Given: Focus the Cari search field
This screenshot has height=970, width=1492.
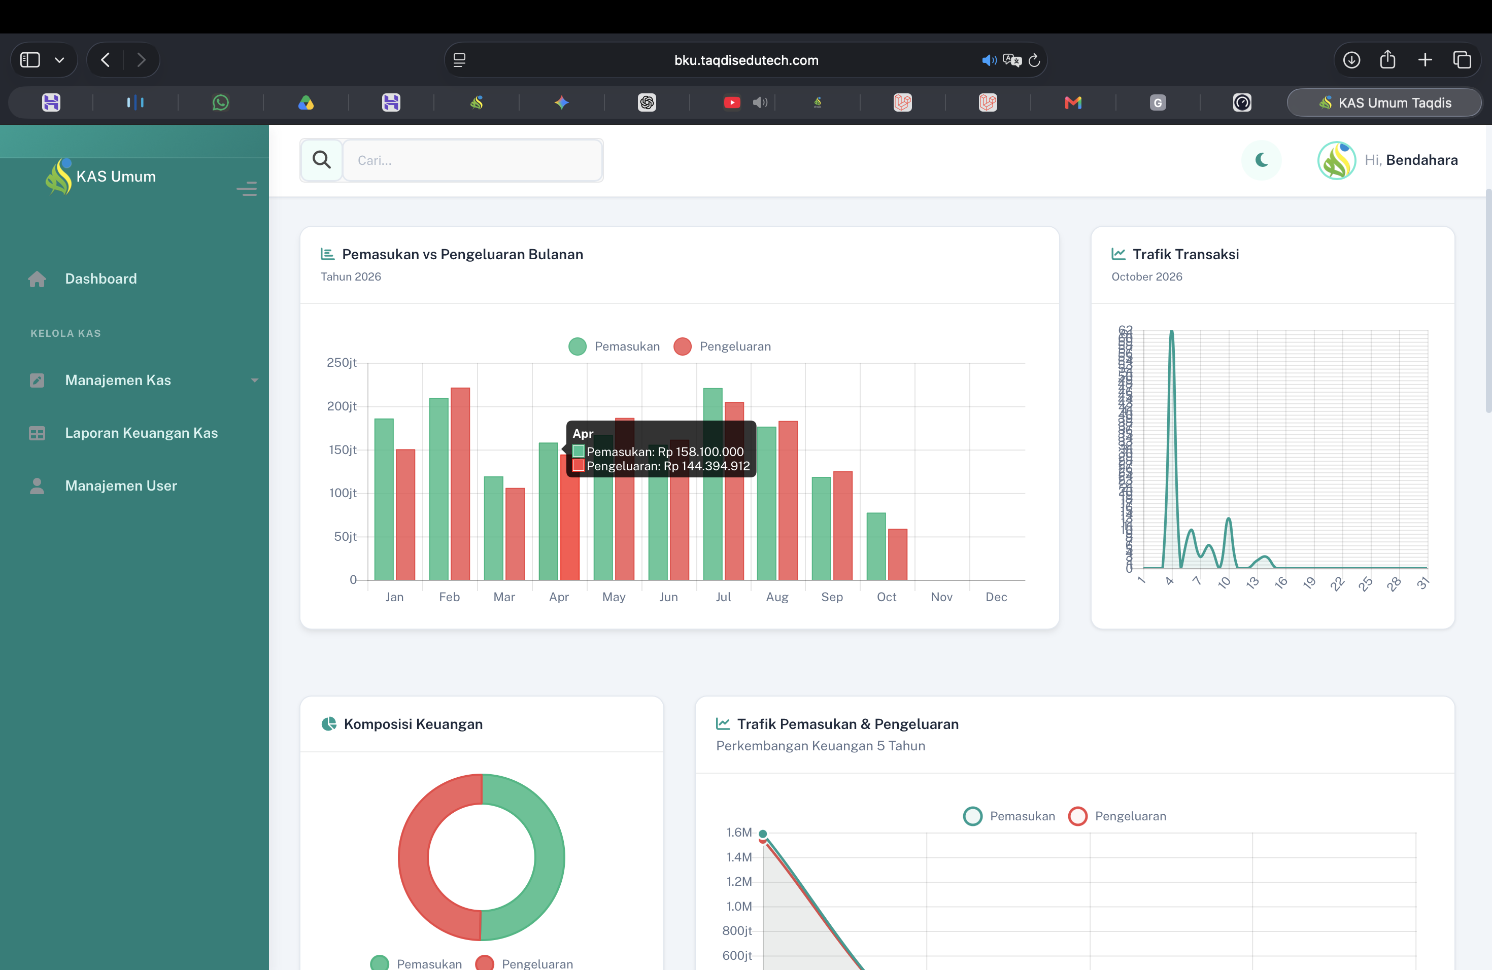Looking at the screenshot, I should [x=472, y=160].
